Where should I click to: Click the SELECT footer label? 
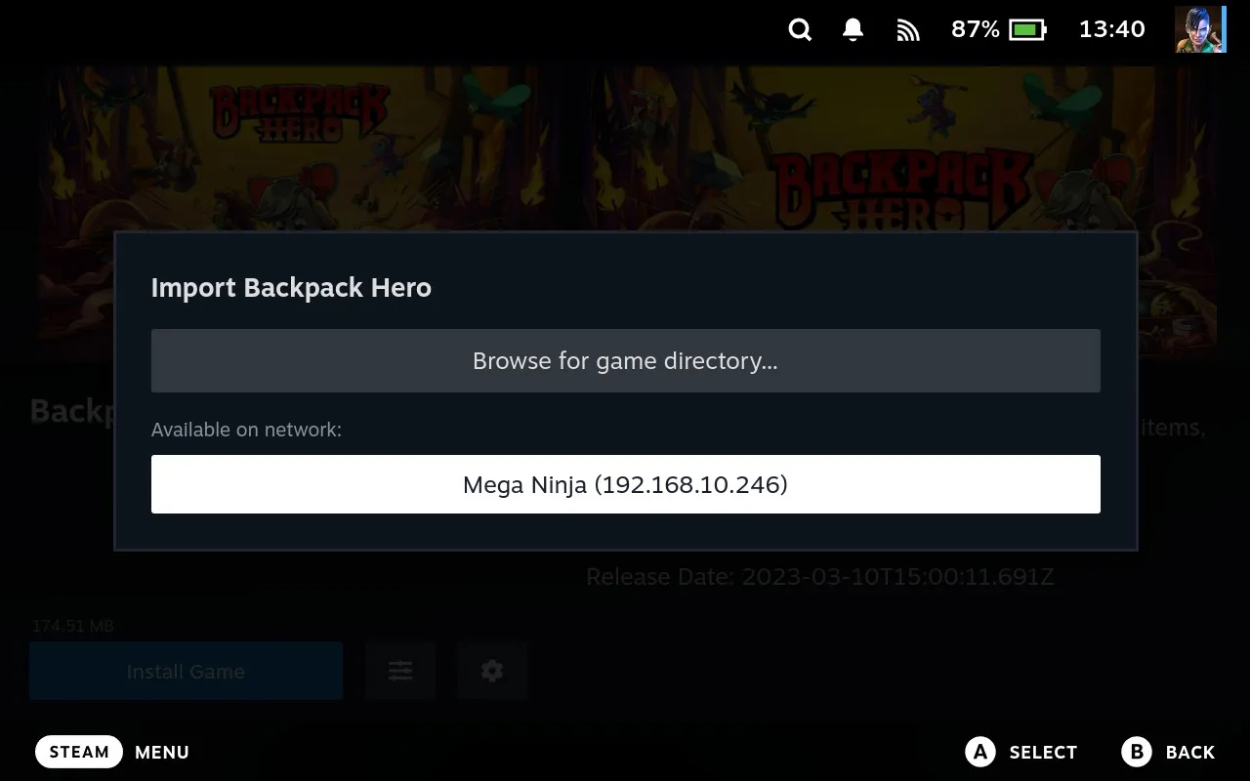pos(1043,753)
